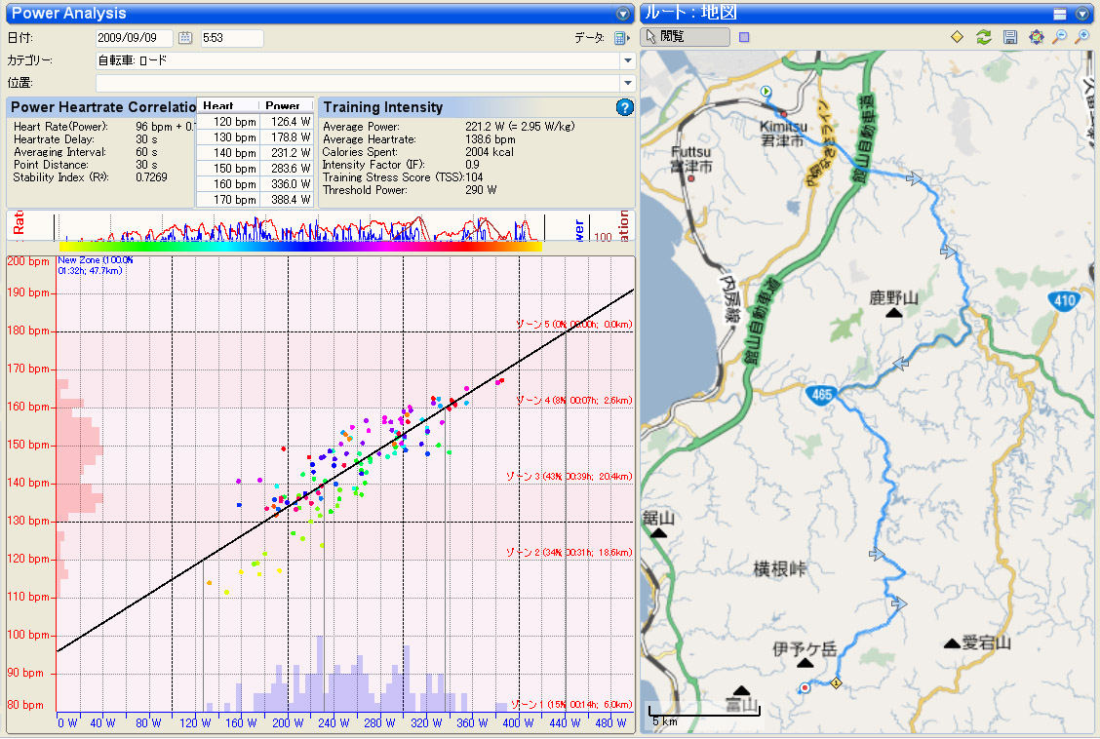Open the calendar date picker icon
Image resolution: width=1100 pixels, height=739 pixels.
point(185,38)
